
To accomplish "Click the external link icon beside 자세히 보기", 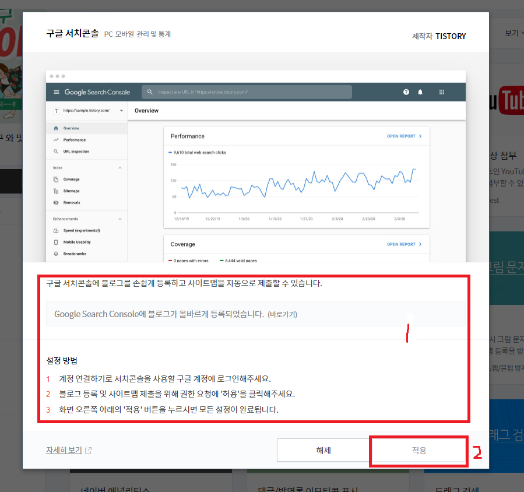I will point(88,450).
